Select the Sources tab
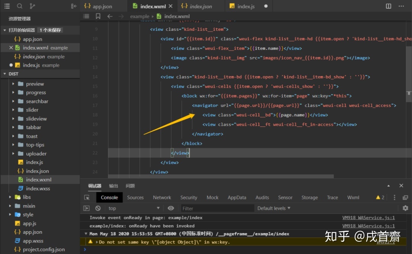 [135, 198]
